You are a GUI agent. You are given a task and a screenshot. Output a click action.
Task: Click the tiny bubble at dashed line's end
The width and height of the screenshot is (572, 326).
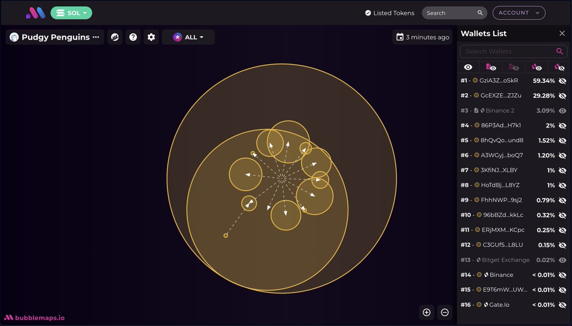(x=226, y=236)
